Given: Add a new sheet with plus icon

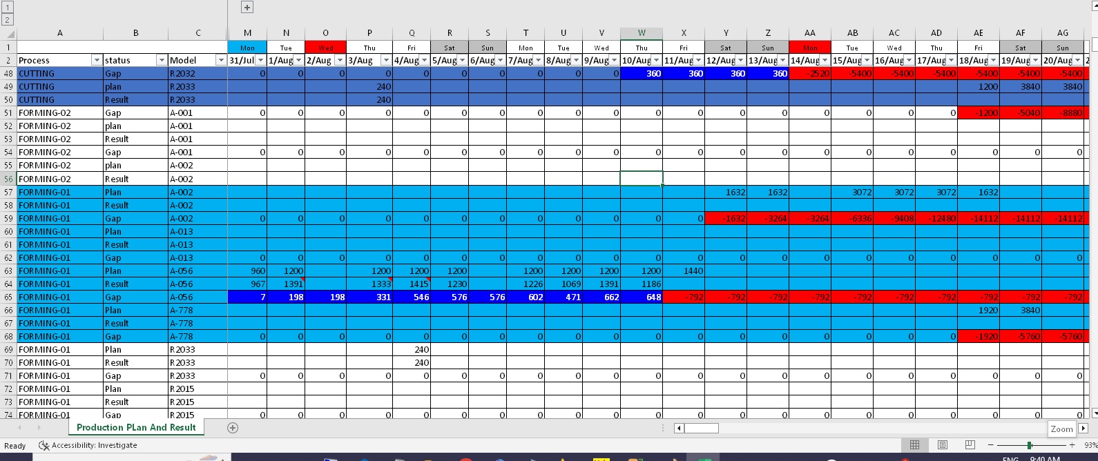Looking at the screenshot, I should [x=233, y=428].
